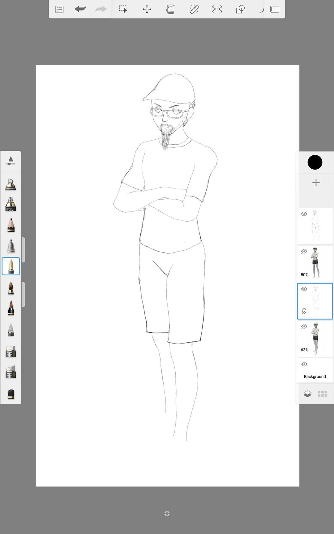Select the dashed rectangle Selection tool

pos(123,9)
